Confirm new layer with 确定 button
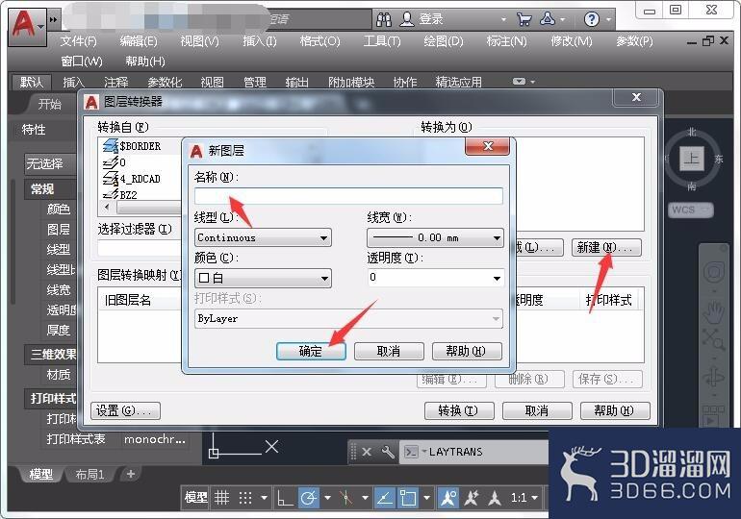Viewport: 741px width, 519px height. (311, 351)
